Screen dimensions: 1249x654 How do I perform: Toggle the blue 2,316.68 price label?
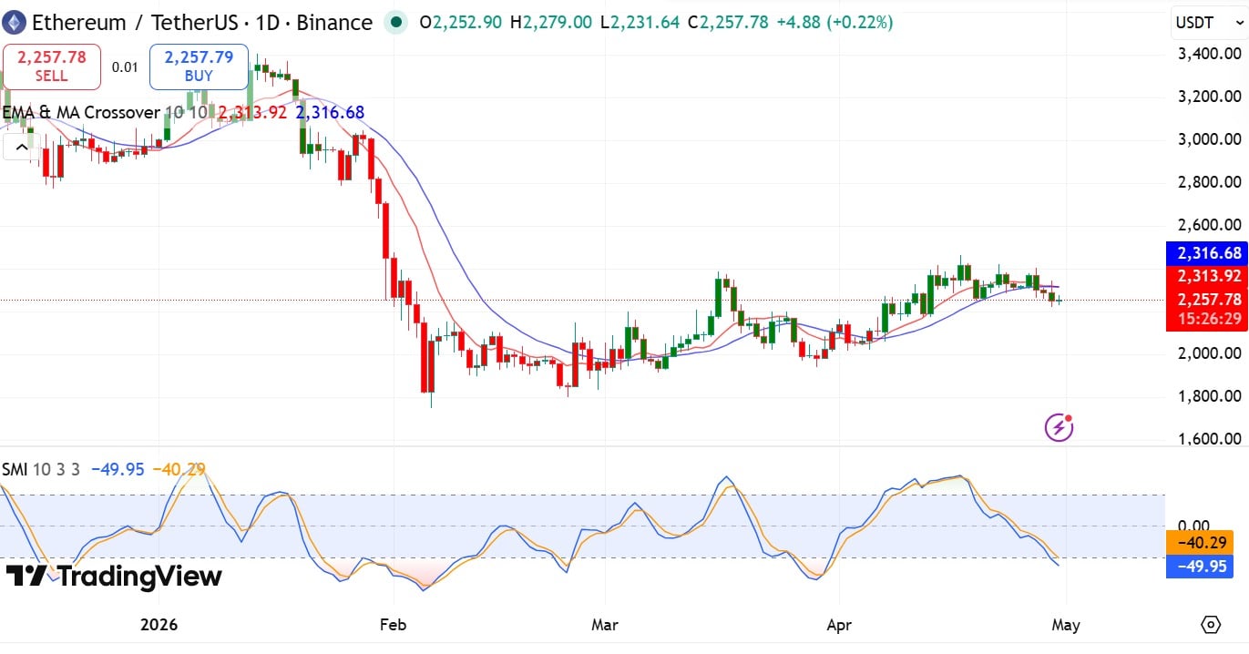(1206, 253)
